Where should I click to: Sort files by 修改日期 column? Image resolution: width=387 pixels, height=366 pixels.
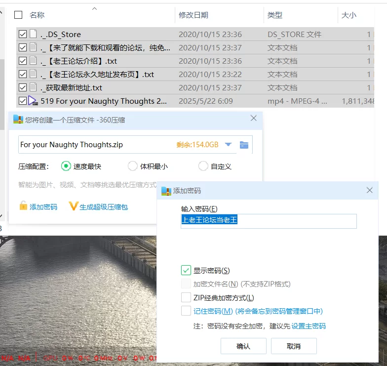pyautogui.click(x=193, y=15)
